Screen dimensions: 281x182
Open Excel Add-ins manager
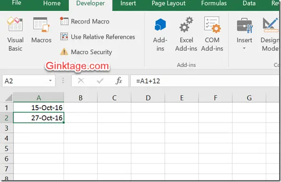click(186, 34)
